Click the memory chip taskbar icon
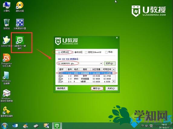The image size is (173, 129). (x=36, y=126)
